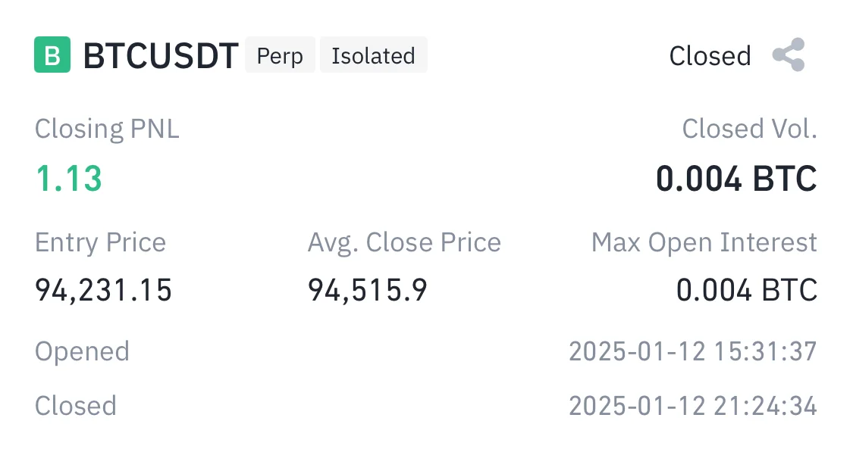Click the Avg. Close Price label
Screen dimensions: 853x449
click(404, 242)
